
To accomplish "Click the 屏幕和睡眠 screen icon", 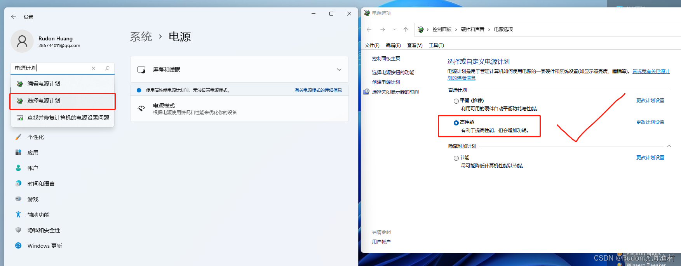I will pyautogui.click(x=141, y=70).
